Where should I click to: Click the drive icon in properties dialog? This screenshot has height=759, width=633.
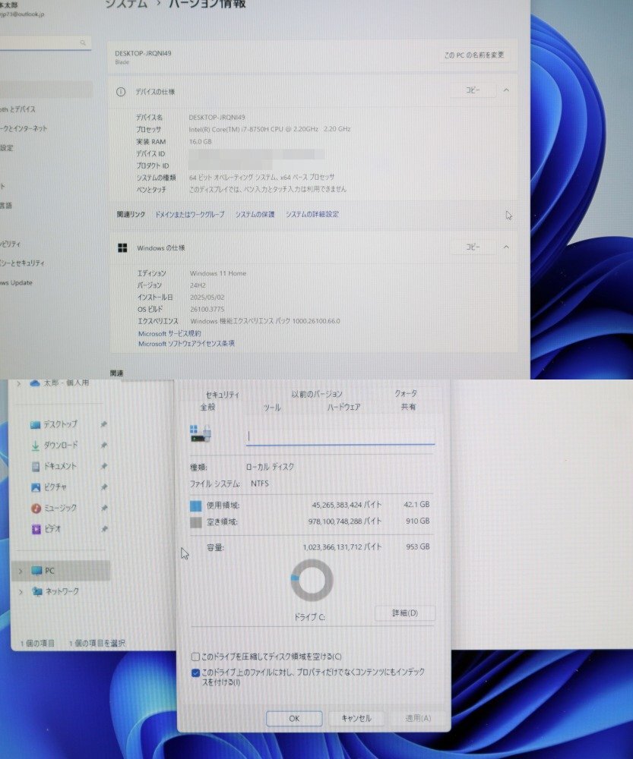[200, 433]
